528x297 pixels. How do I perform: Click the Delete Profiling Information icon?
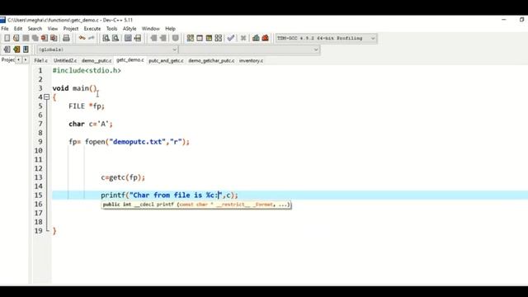click(x=266, y=38)
